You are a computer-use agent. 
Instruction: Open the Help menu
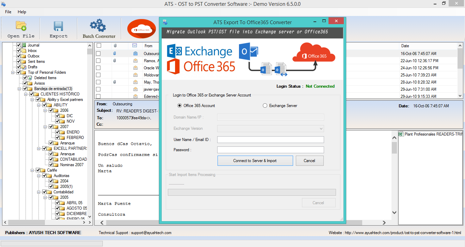click(x=22, y=12)
